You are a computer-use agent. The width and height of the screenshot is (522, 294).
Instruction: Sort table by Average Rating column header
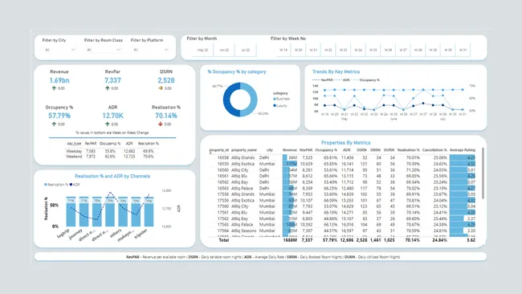pyautogui.click(x=463, y=150)
